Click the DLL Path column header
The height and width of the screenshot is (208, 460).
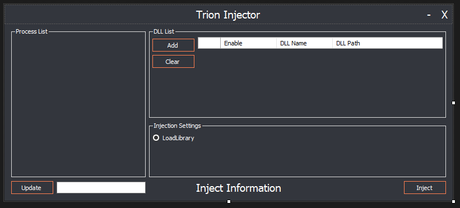(387, 43)
